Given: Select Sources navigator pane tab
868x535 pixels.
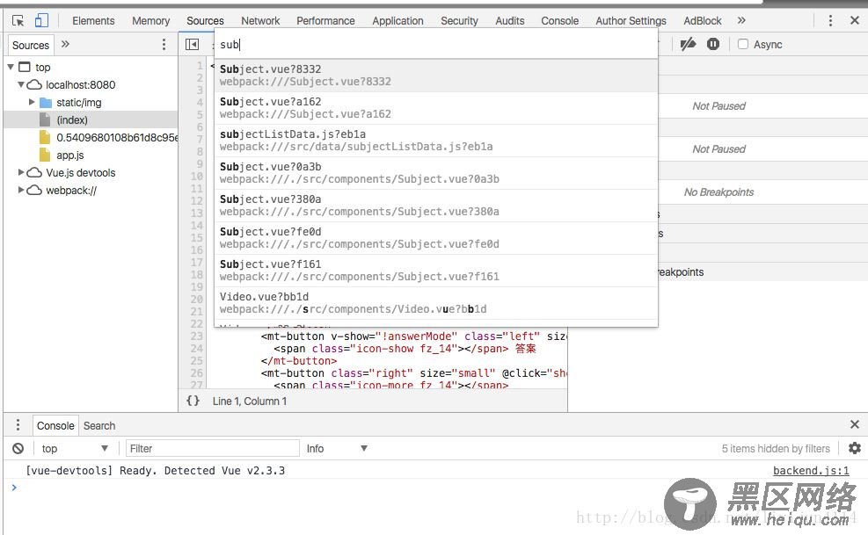Looking at the screenshot, I should click(x=31, y=46).
